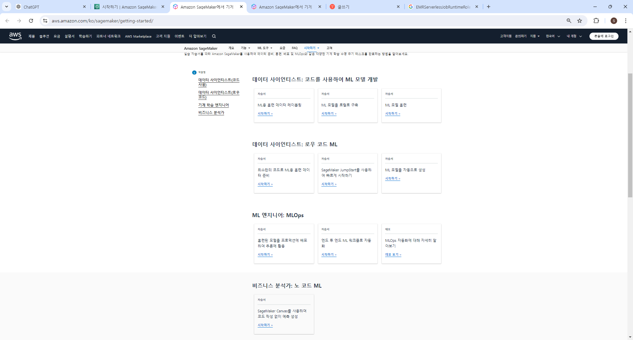The width and height of the screenshot is (633, 340).
Task: Jump to 비즈니스 분석가 section
Action: [x=211, y=113]
